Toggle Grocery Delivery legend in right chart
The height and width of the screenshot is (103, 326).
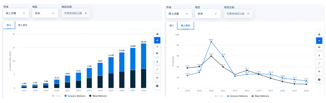point(237,96)
